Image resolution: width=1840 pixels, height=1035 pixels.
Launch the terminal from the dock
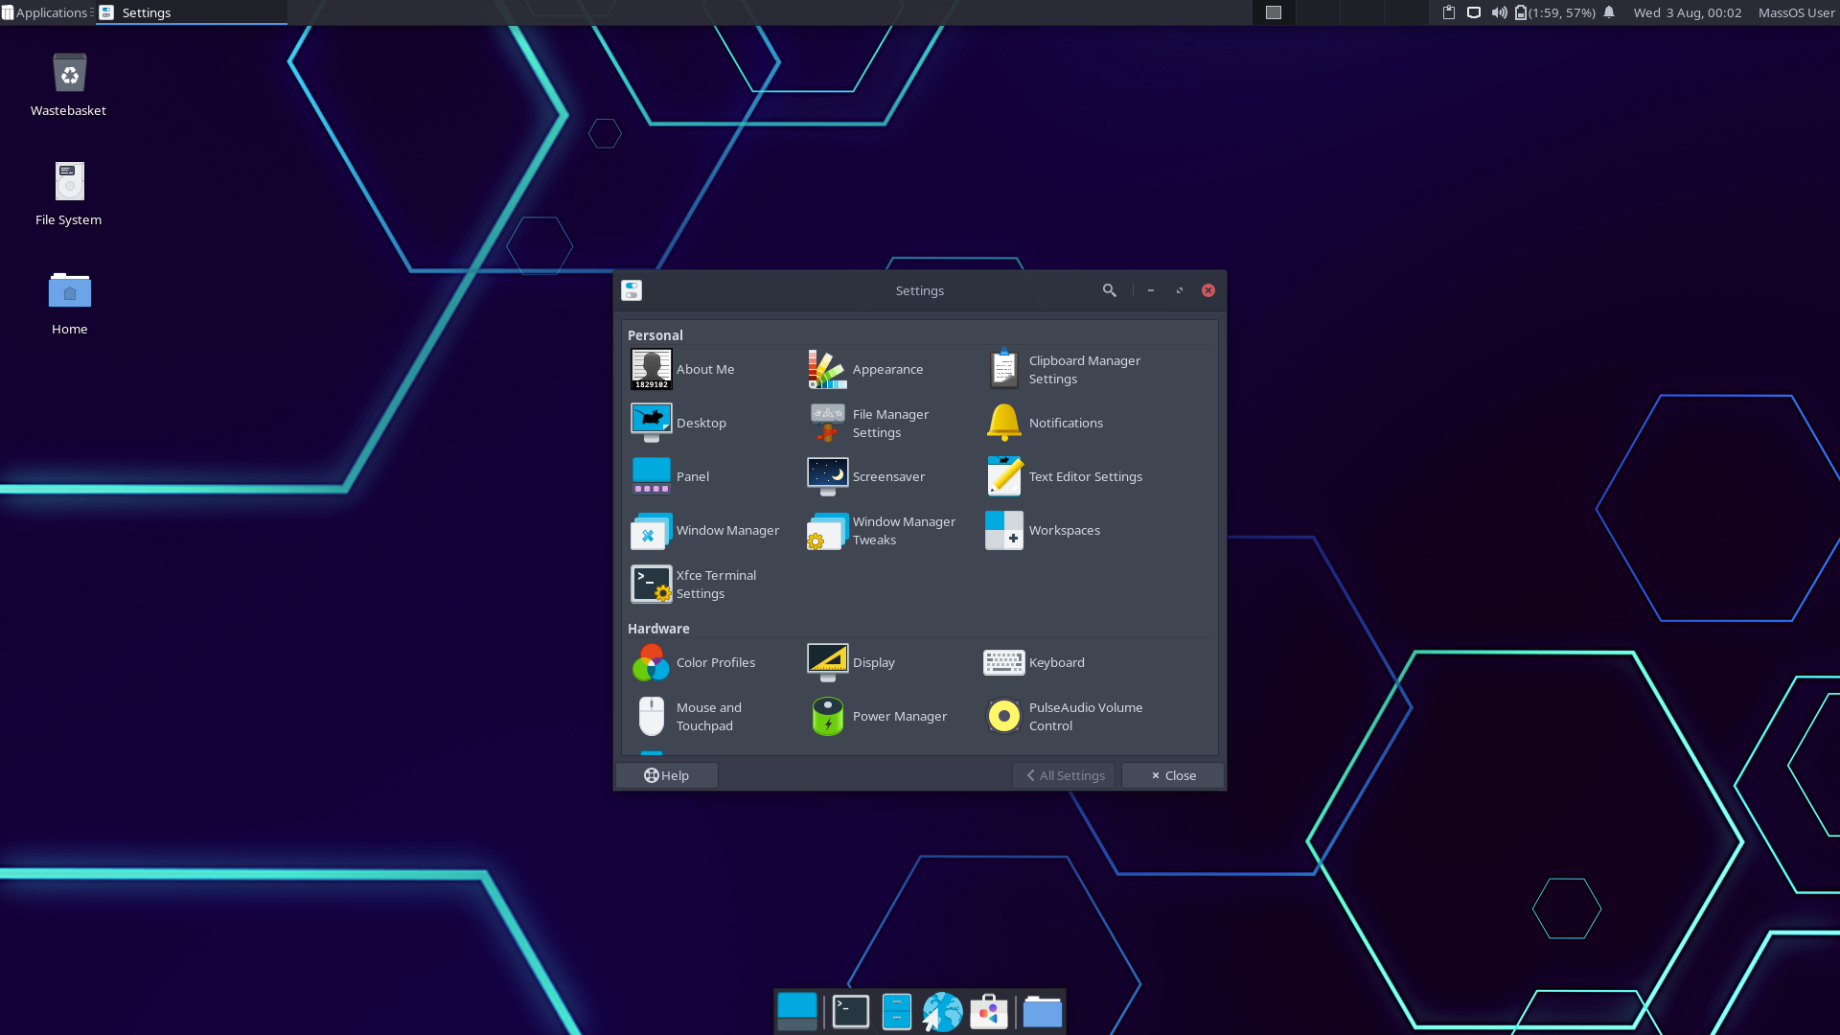point(850,1011)
